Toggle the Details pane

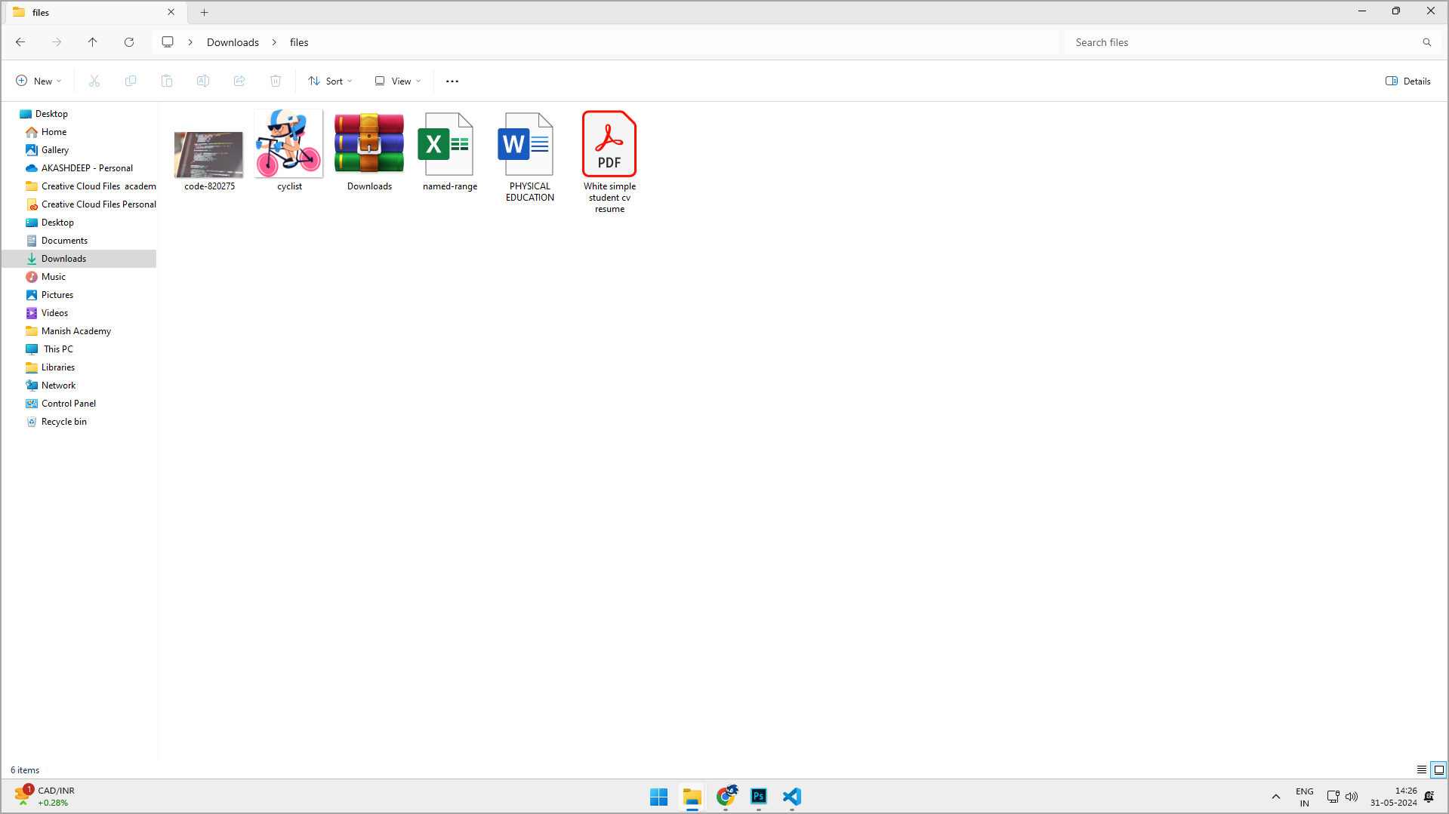click(1408, 81)
